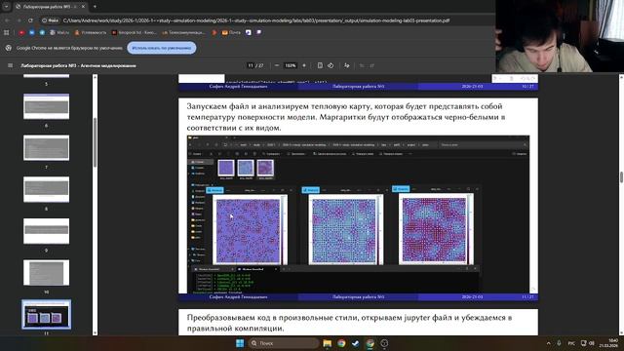Reload the page in Chrome

point(30,20)
